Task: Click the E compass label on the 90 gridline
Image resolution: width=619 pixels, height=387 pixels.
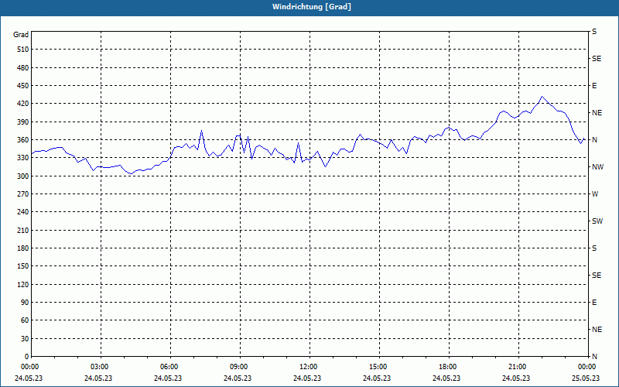Action: click(594, 303)
